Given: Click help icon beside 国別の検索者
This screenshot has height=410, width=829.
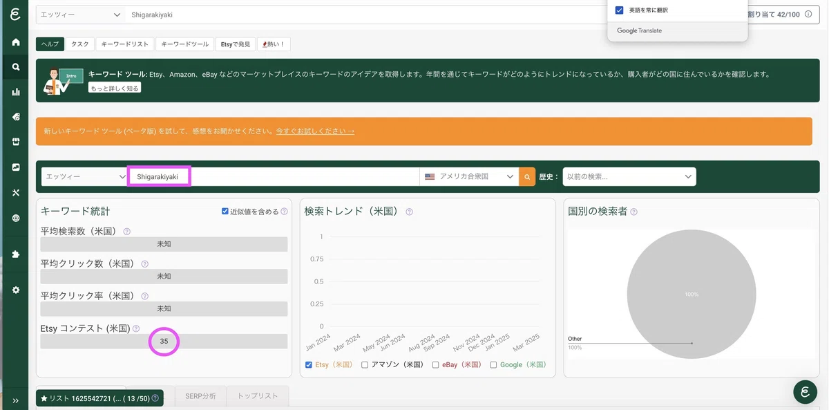Looking at the screenshot, I should (x=634, y=212).
